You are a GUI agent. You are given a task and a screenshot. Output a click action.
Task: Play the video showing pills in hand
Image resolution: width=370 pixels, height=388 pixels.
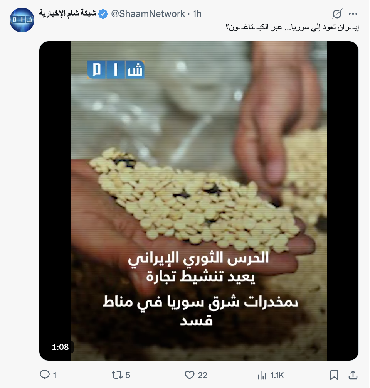tap(198, 201)
